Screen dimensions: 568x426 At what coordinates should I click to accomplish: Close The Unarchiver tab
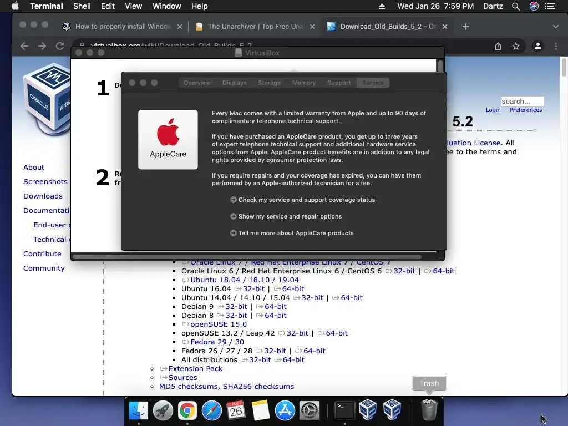312,27
